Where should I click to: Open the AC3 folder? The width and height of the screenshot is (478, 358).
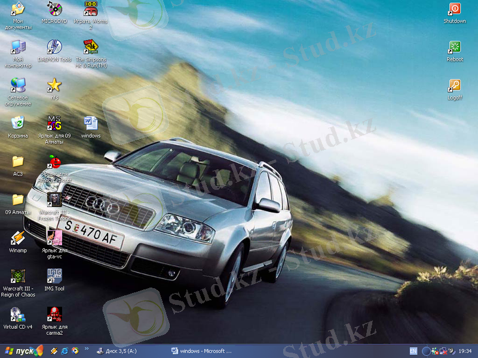tap(18, 165)
